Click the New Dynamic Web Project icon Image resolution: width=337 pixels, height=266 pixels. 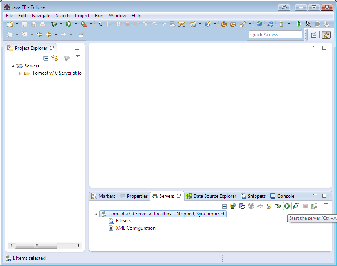(x=193, y=24)
